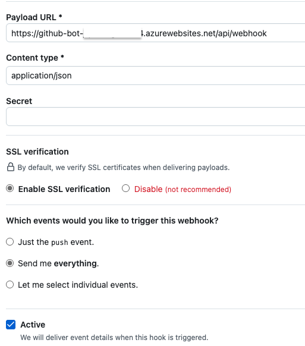Pick the Let me select individual events radio circle
The height and width of the screenshot is (346, 305).
click(x=10, y=284)
